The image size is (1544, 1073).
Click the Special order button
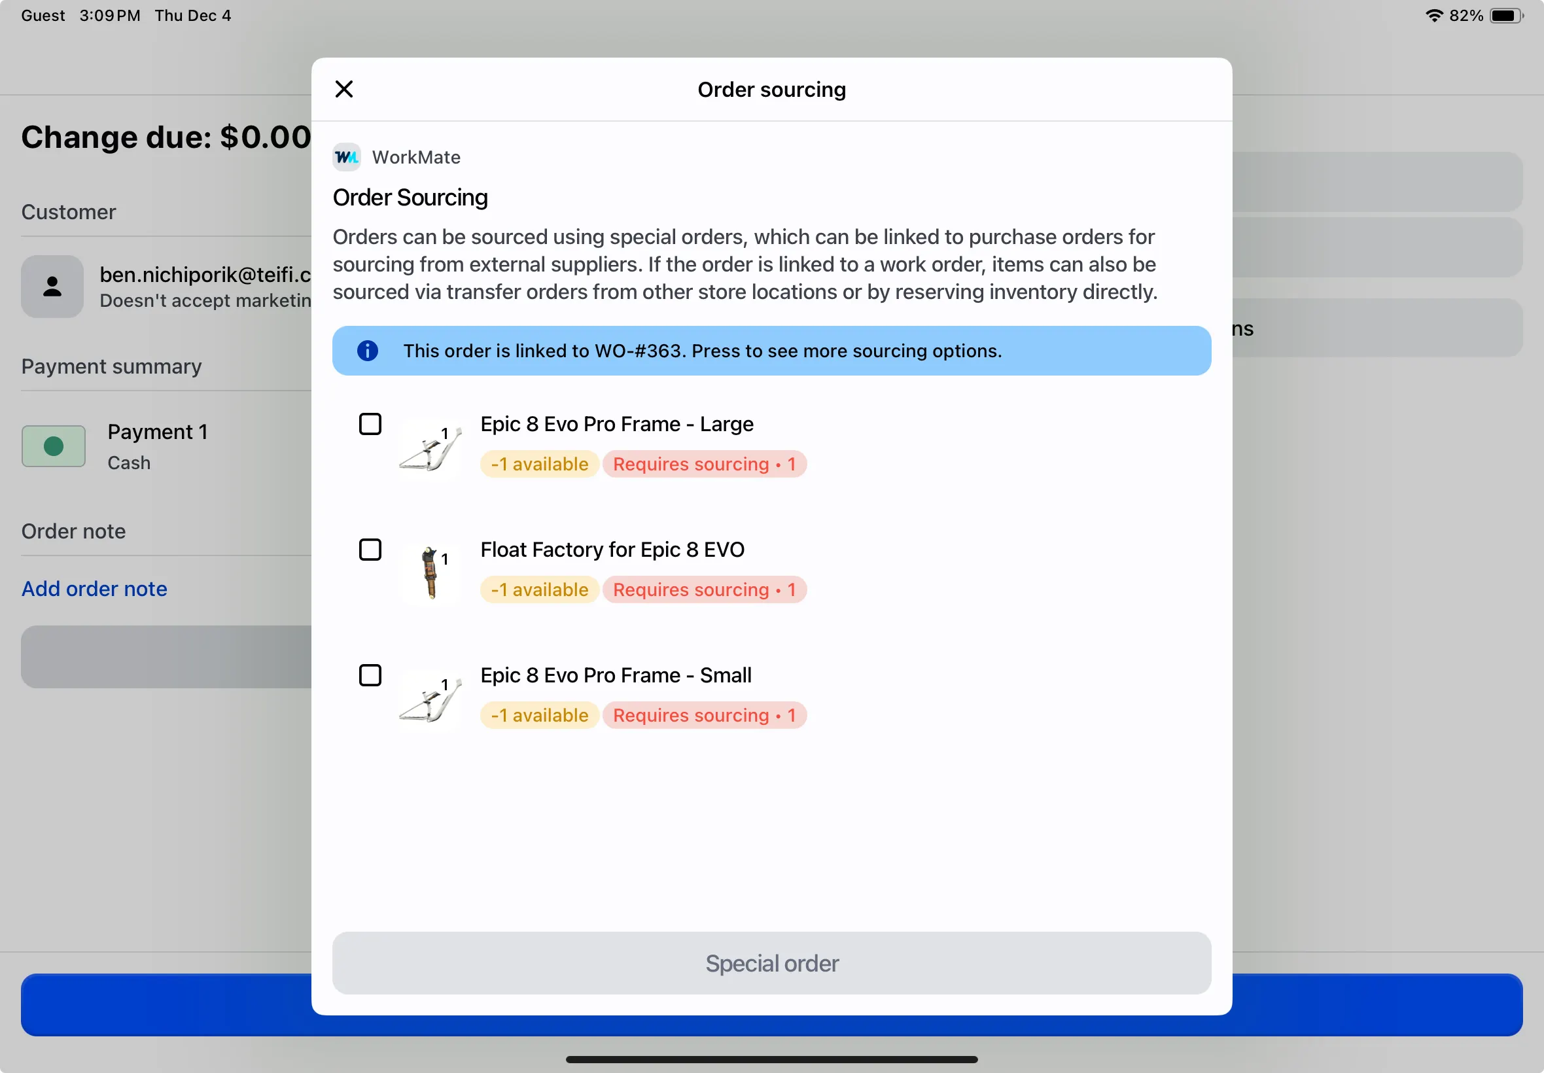coord(771,962)
